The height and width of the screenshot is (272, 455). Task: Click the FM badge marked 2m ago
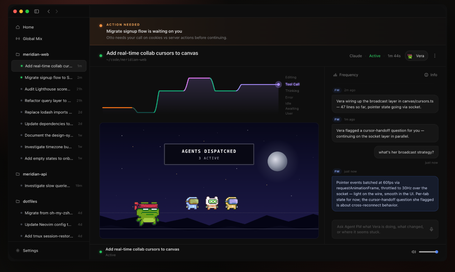click(337, 90)
